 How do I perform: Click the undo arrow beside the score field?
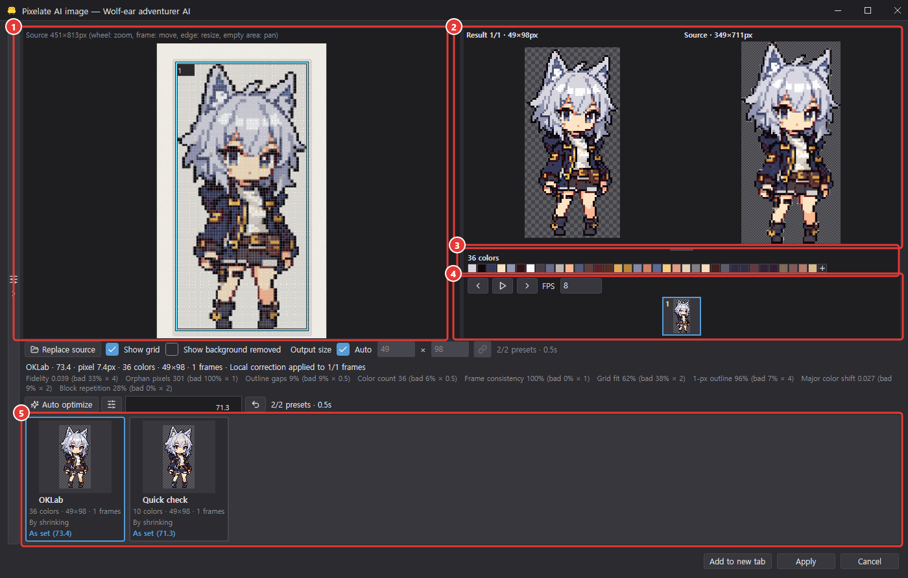click(x=256, y=405)
